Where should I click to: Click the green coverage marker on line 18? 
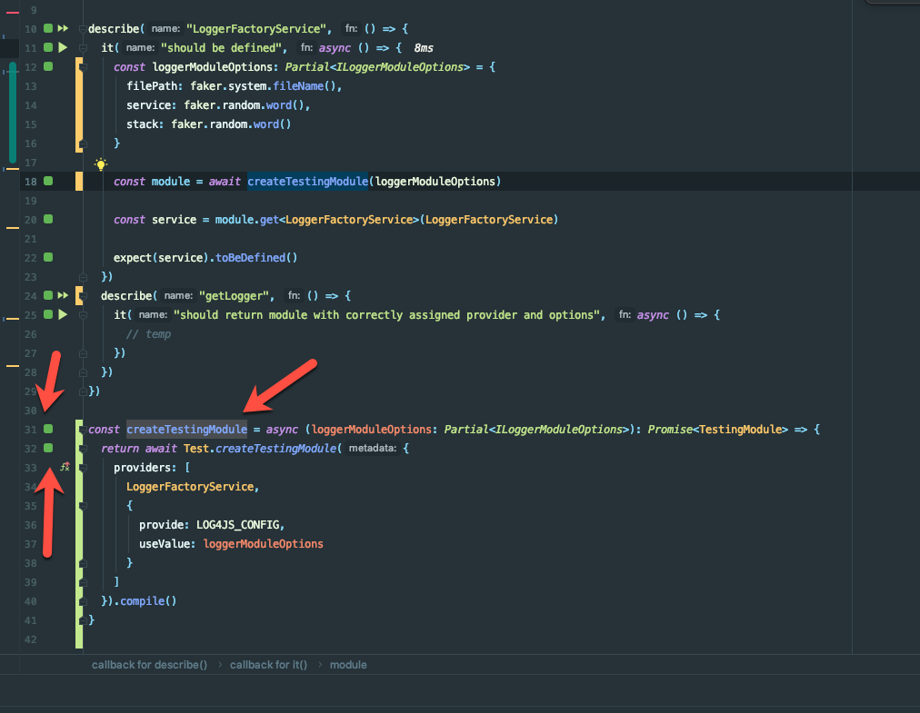(48, 181)
